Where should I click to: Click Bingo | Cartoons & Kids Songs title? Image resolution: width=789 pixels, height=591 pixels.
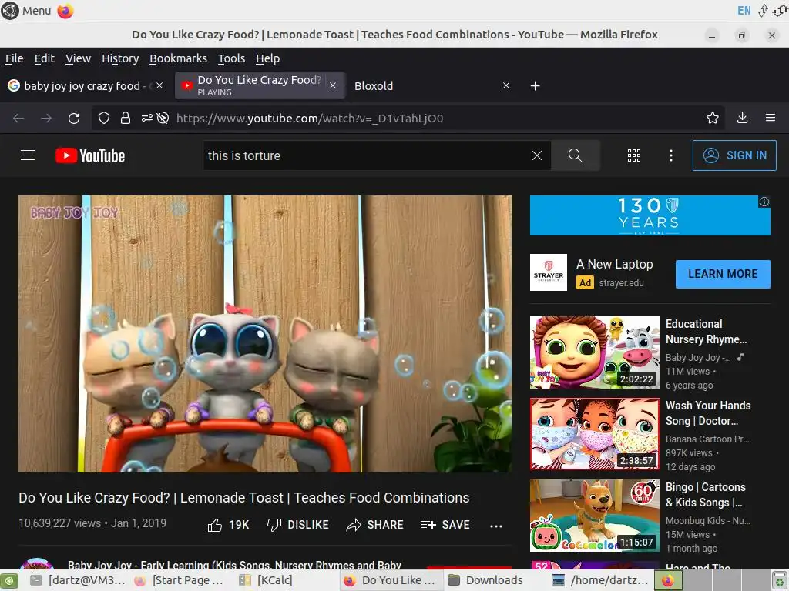pos(706,495)
